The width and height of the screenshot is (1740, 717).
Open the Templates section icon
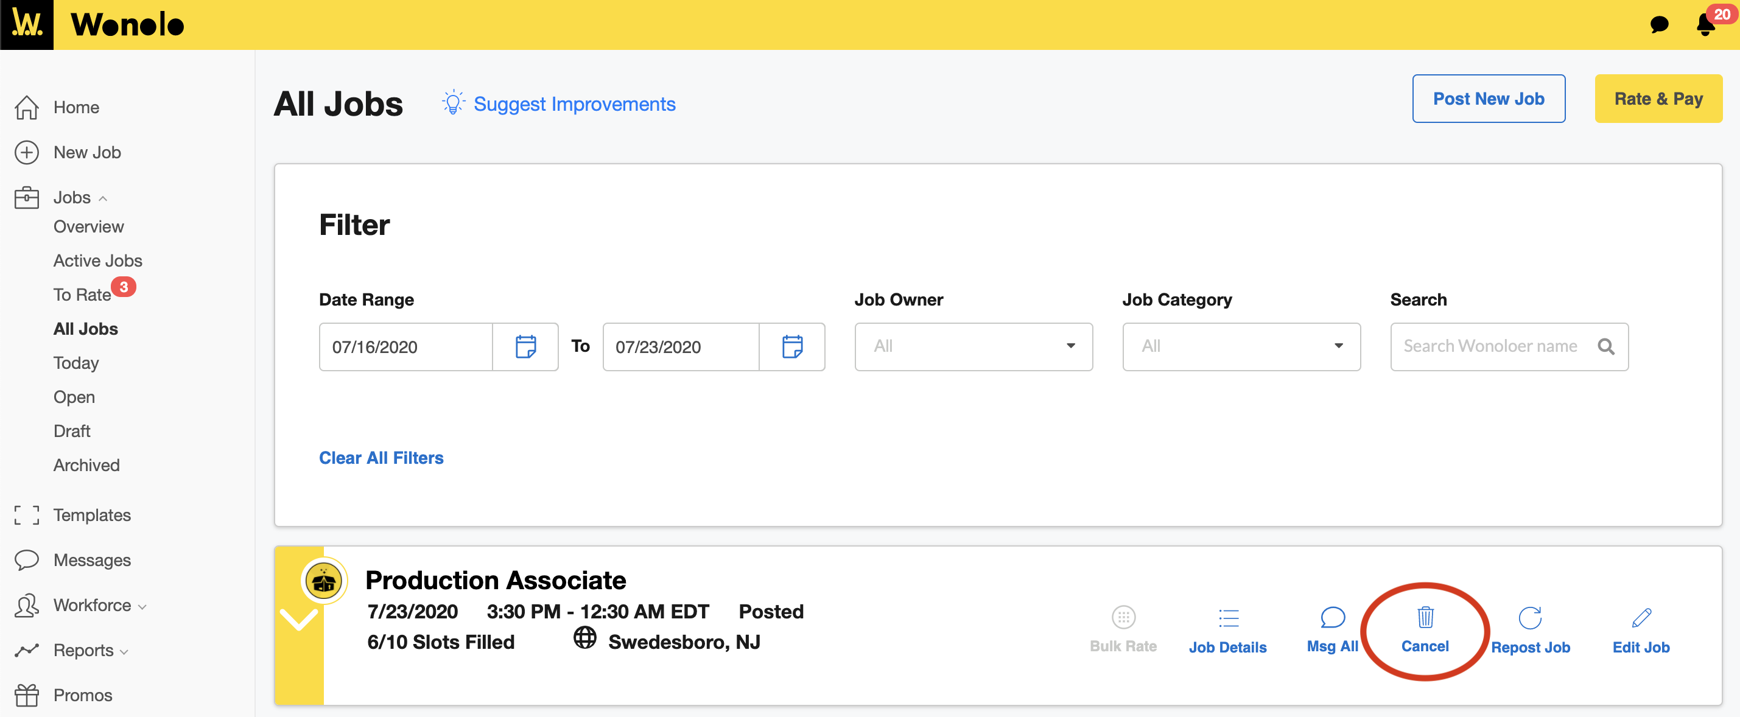26,514
